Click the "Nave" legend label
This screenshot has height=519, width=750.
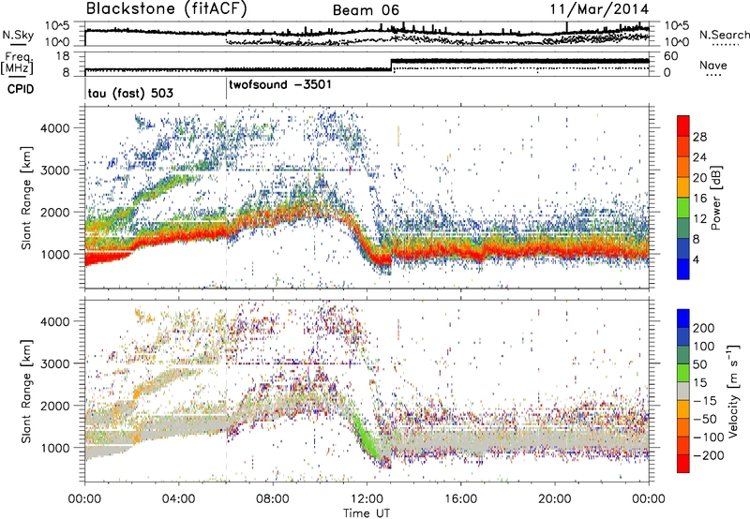(x=713, y=65)
